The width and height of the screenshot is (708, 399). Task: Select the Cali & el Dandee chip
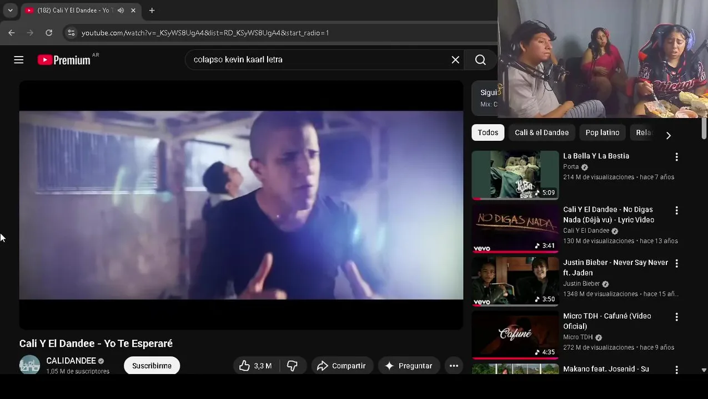(541, 132)
